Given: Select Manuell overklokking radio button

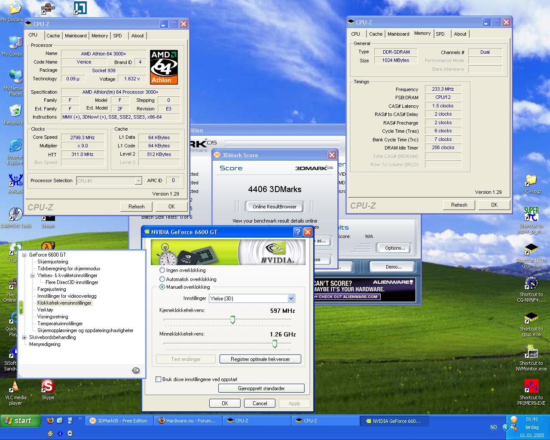Looking at the screenshot, I should (x=162, y=287).
